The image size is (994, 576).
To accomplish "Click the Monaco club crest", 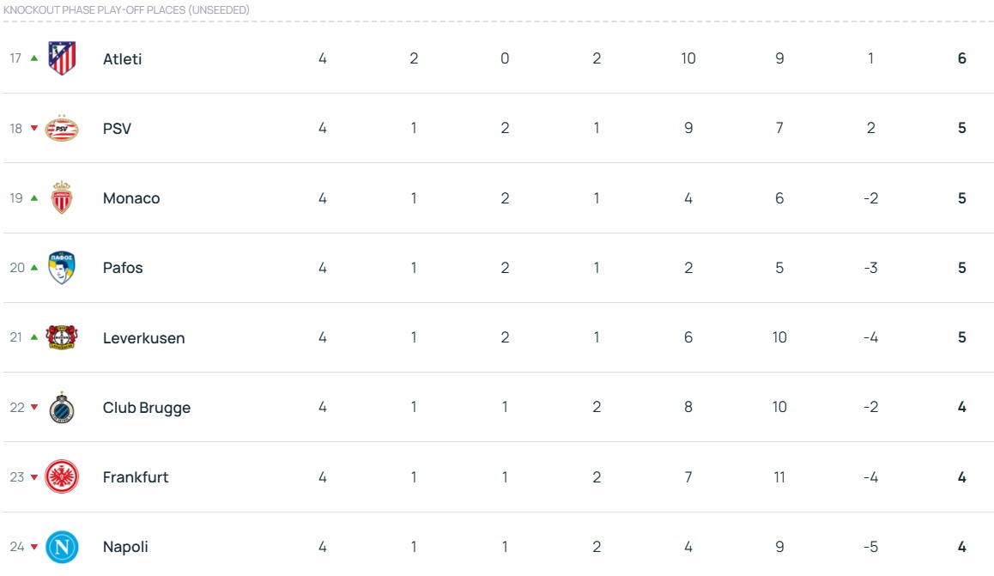I will (x=62, y=198).
